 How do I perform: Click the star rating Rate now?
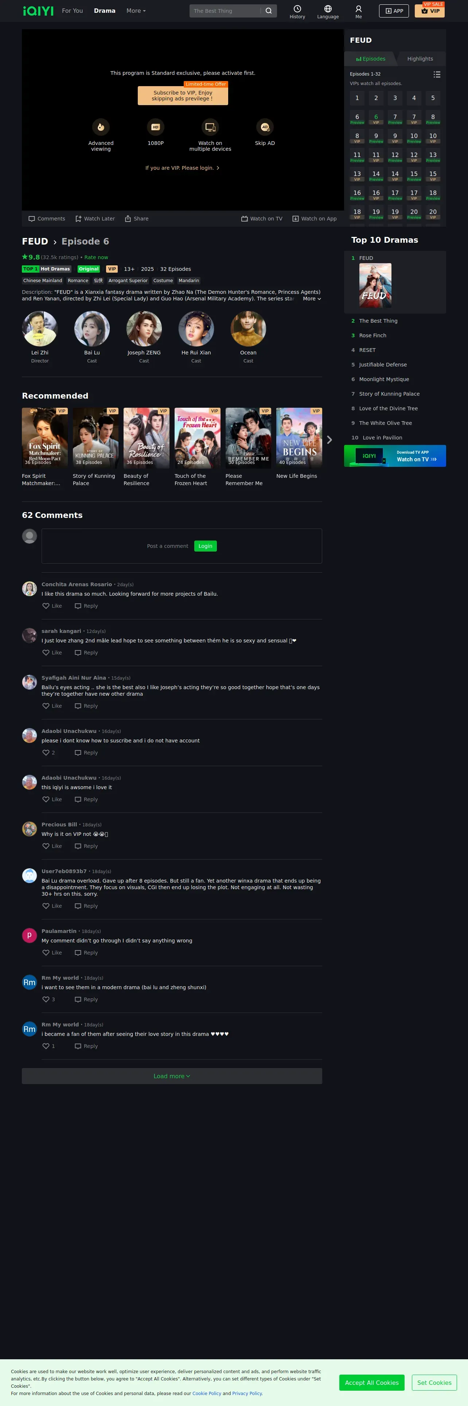click(96, 257)
